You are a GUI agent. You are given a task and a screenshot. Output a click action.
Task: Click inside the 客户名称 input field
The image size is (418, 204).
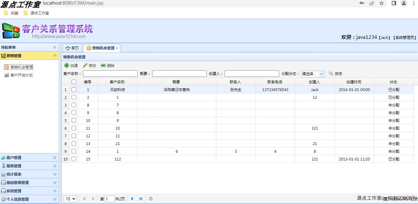(110, 73)
